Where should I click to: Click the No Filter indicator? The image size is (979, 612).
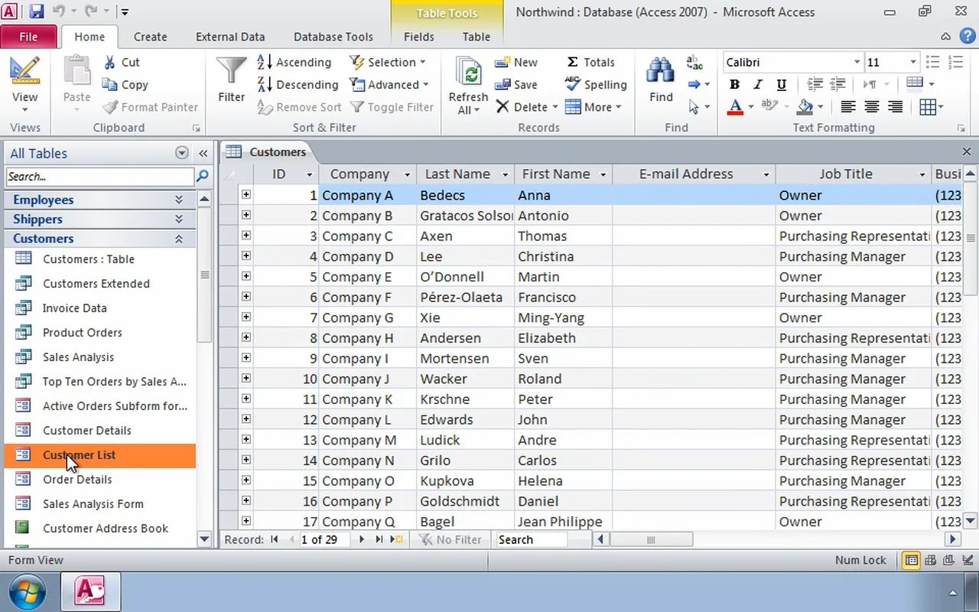(x=450, y=539)
